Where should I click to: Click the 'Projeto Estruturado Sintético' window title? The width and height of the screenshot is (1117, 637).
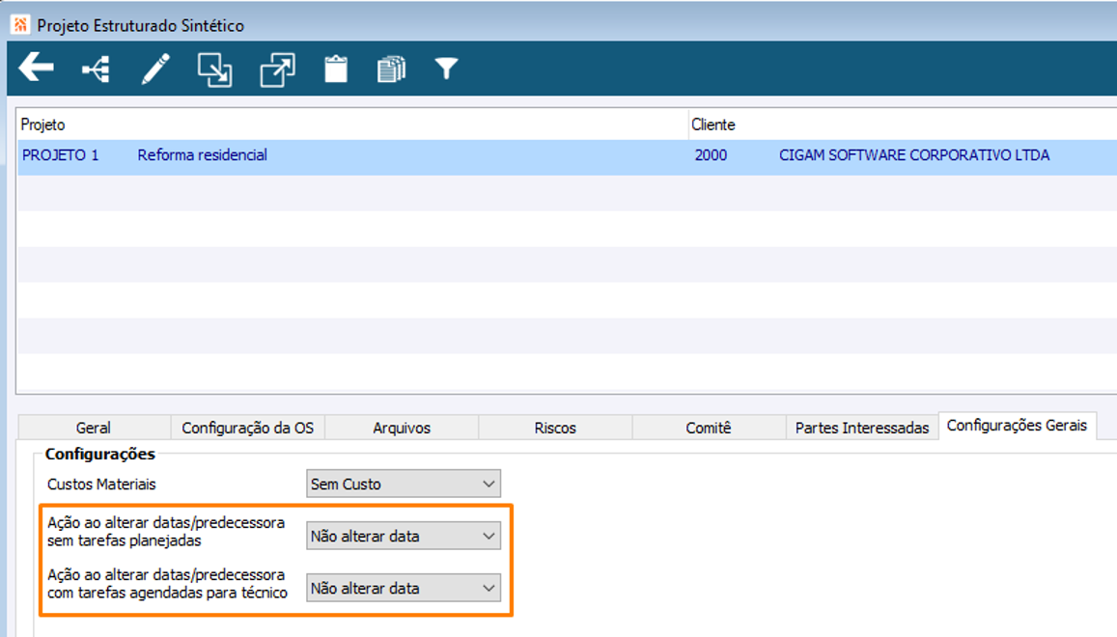pos(140,26)
